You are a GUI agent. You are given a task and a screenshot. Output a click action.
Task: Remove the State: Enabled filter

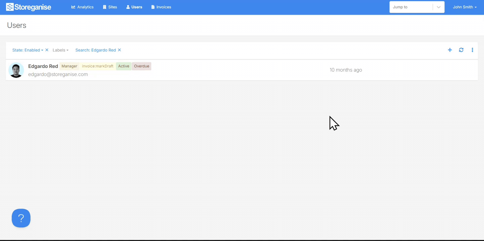pos(47,50)
